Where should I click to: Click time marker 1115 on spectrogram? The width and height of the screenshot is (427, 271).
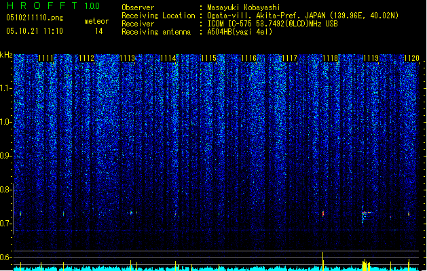pyautogui.click(x=208, y=58)
